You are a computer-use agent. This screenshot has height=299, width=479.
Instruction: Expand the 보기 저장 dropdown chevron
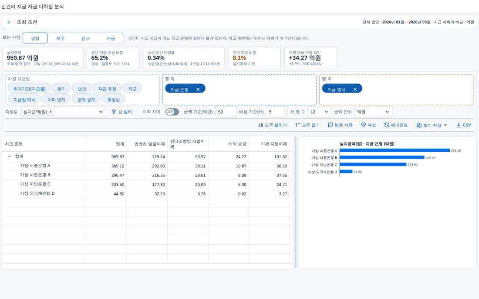[445, 125]
